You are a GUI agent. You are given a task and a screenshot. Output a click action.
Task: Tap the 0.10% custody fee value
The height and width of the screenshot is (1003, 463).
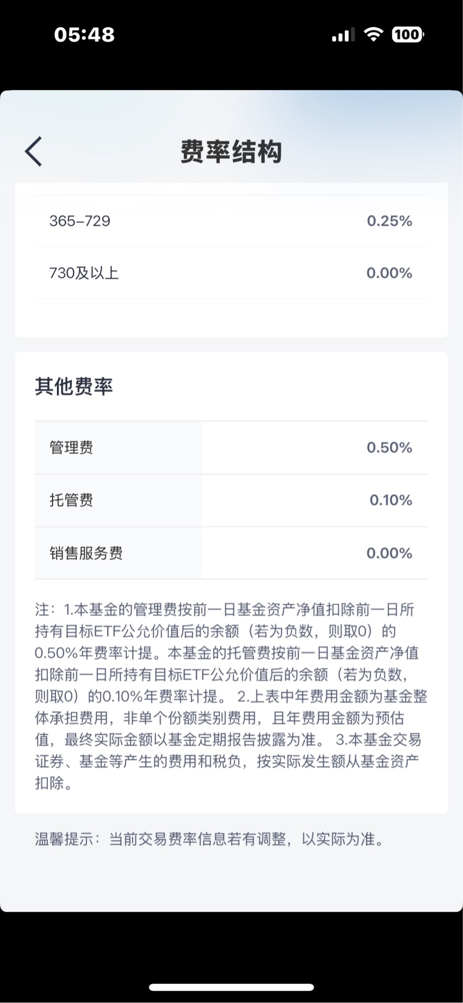pos(391,501)
